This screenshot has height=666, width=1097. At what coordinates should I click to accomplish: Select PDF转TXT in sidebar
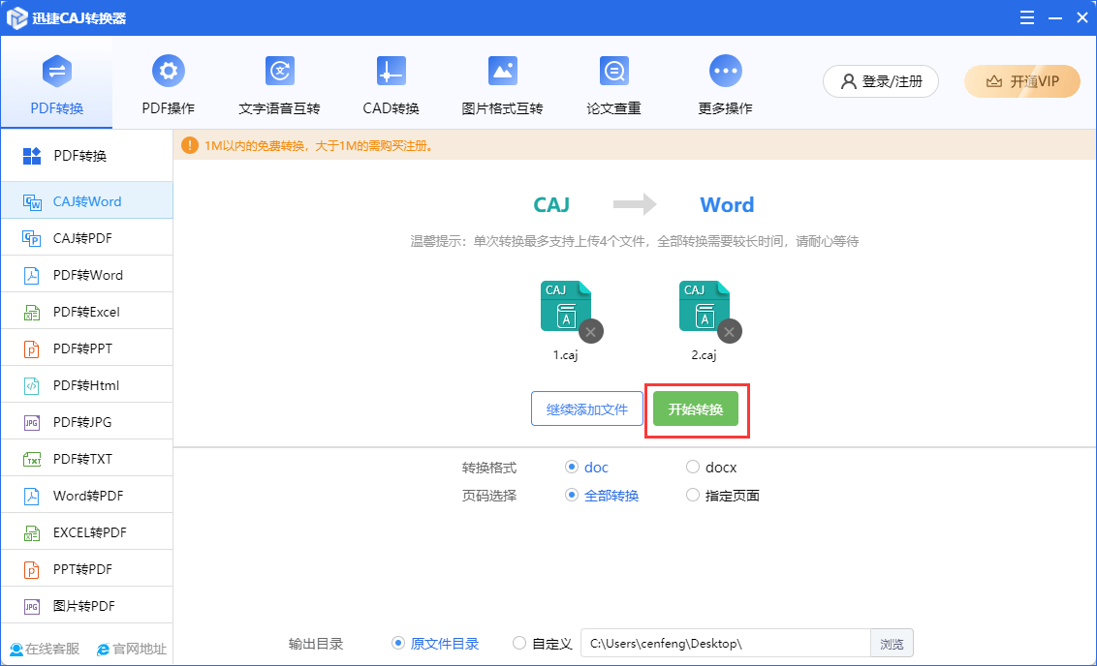[x=87, y=459]
